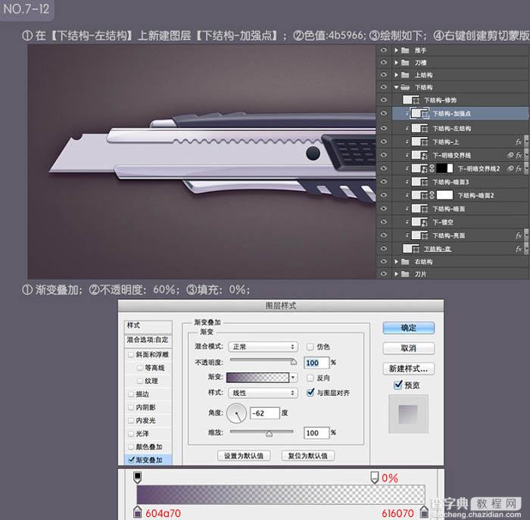Select 描边 stroke style entry
Viewport: 530px width, 520px height.
[x=148, y=394]
